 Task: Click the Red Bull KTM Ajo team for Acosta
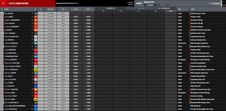(198, 23)
